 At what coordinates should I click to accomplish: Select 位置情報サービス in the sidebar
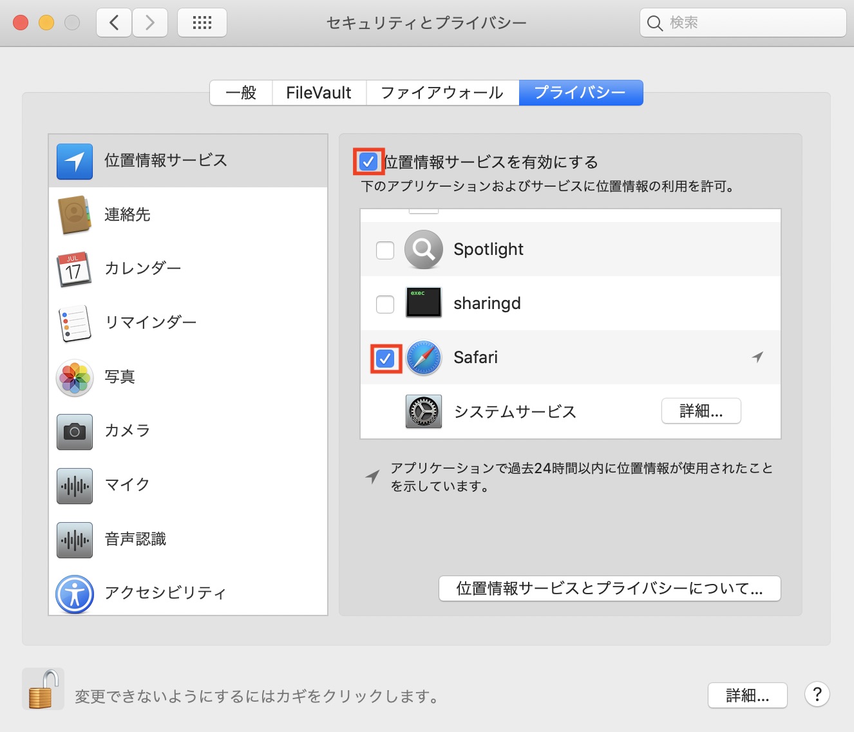point(166,161)
